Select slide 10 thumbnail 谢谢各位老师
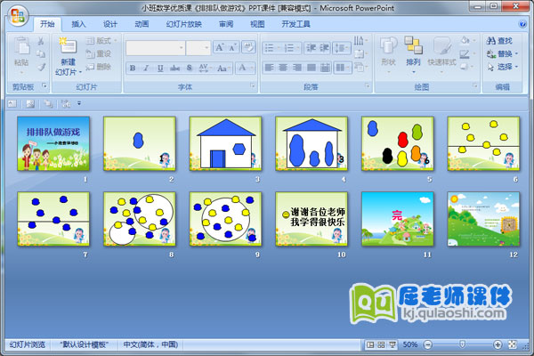 coord(311,219)
